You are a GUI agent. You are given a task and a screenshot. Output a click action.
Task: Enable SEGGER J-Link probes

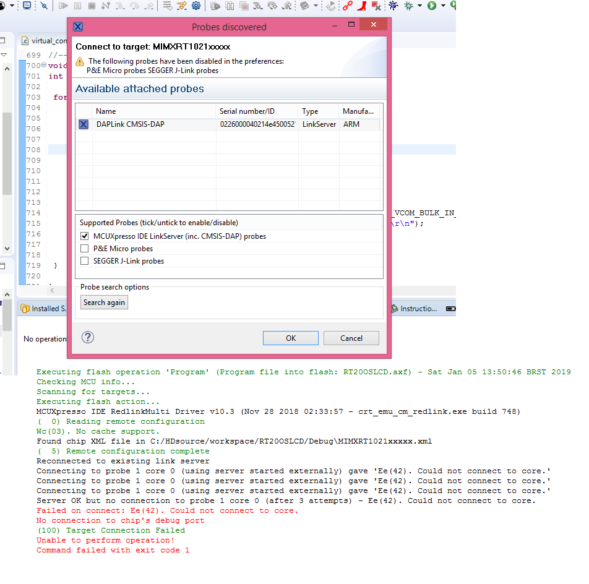pyautogui.click(x=84, y=260)
